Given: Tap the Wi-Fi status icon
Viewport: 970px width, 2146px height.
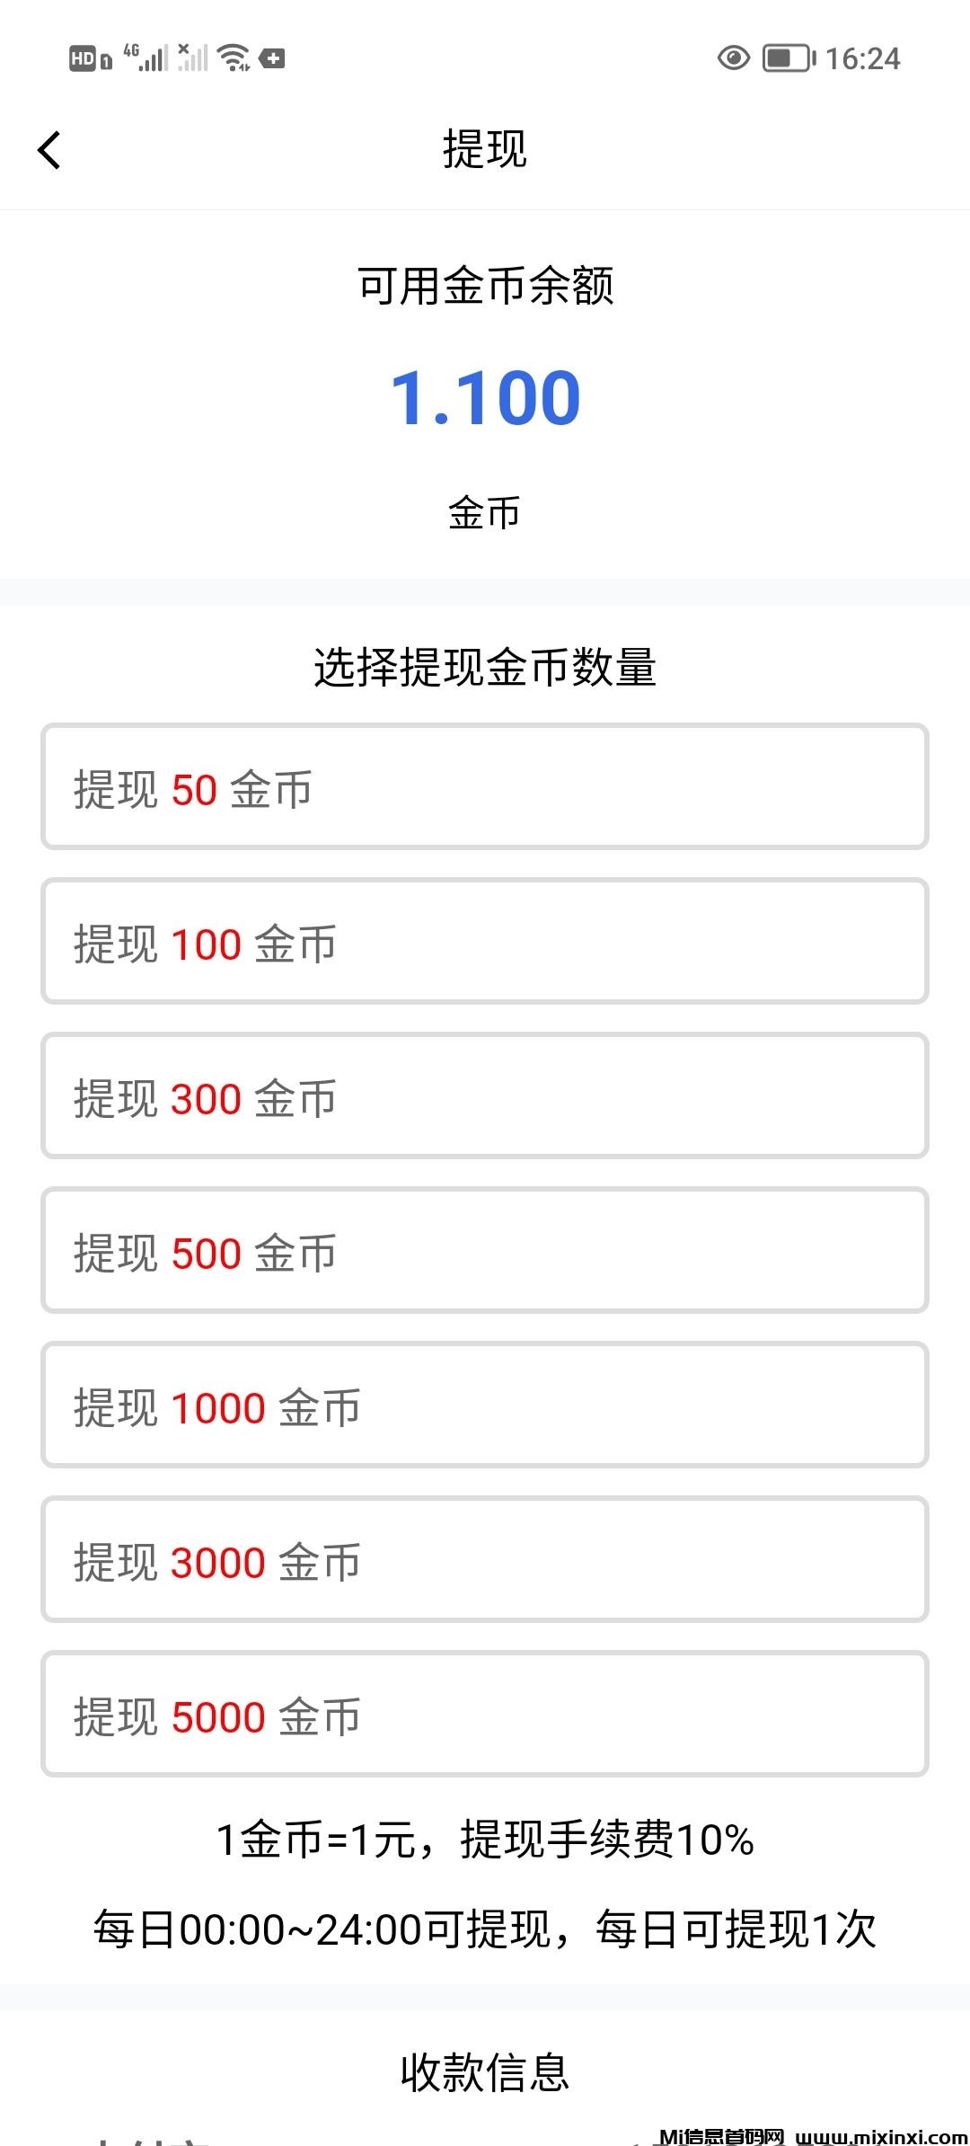Looking at the screenshot, I should 234,58.
